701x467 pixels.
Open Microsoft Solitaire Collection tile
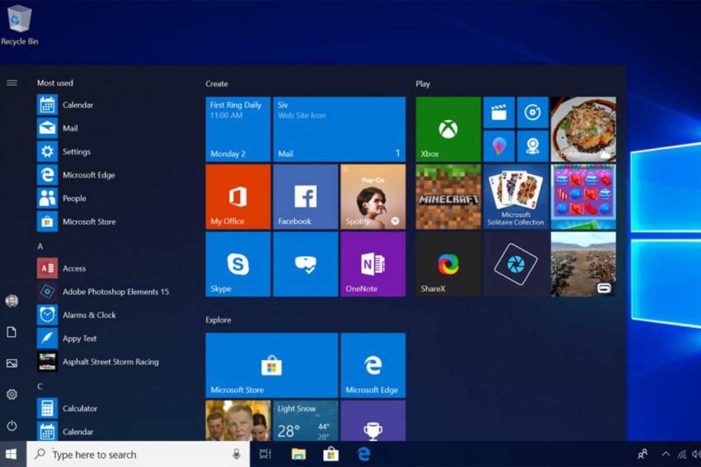[x=516, y=197]
